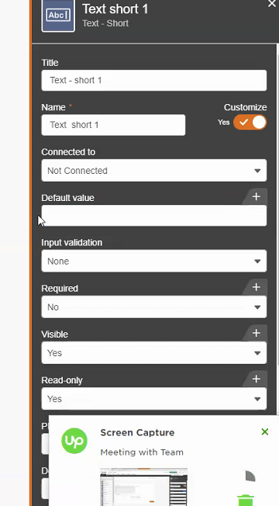Click the plus icon beside Visible
This screenshot has width=279, height=506.
pyautogui.click(x=256, y=333)
